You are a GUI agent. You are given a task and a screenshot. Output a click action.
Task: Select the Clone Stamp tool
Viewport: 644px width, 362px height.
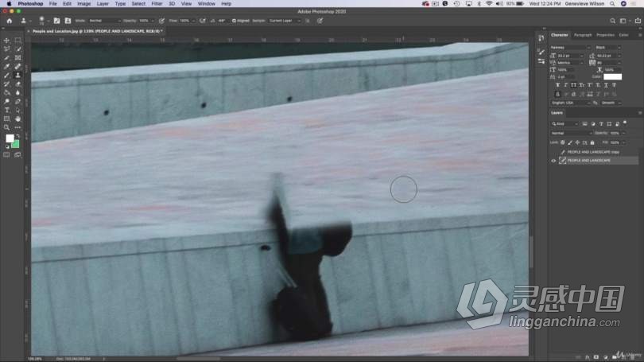[17, 76]
